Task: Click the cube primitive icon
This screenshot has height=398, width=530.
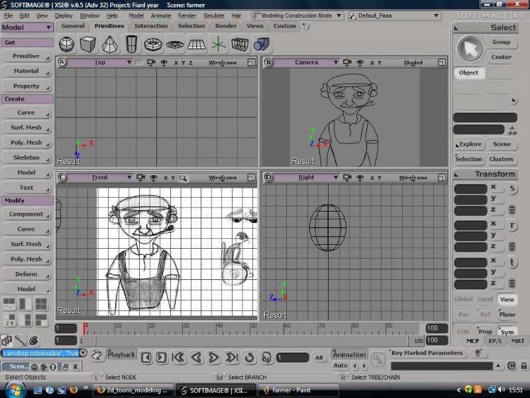Action: [x=87, y=44]
